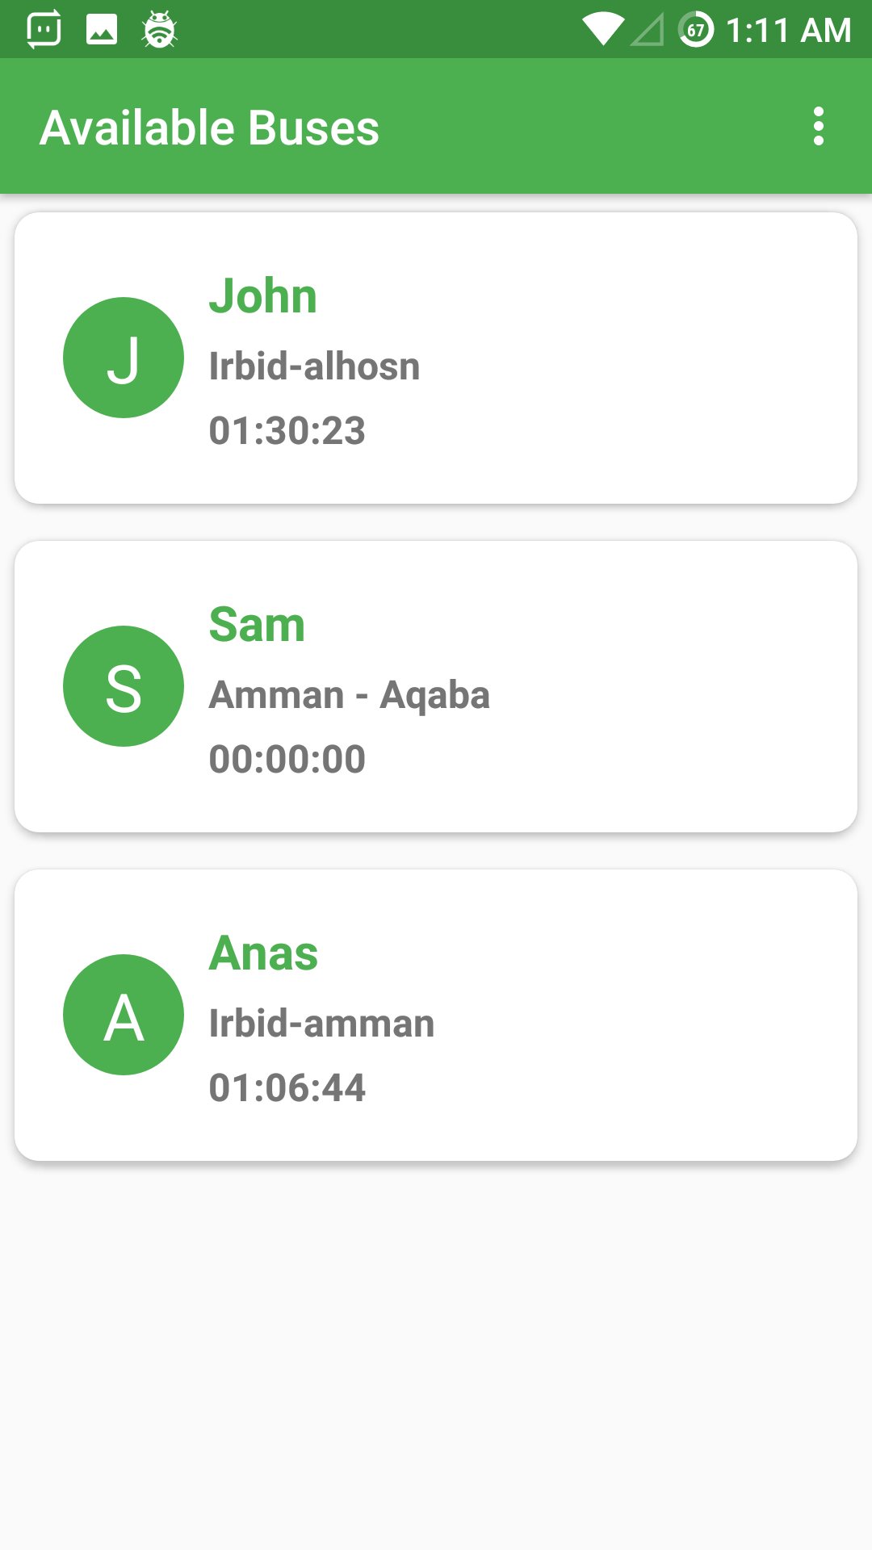872x1550 pixels.
Task: Tap the cellular signal triangle icon
Action: [x=648, y=30]
